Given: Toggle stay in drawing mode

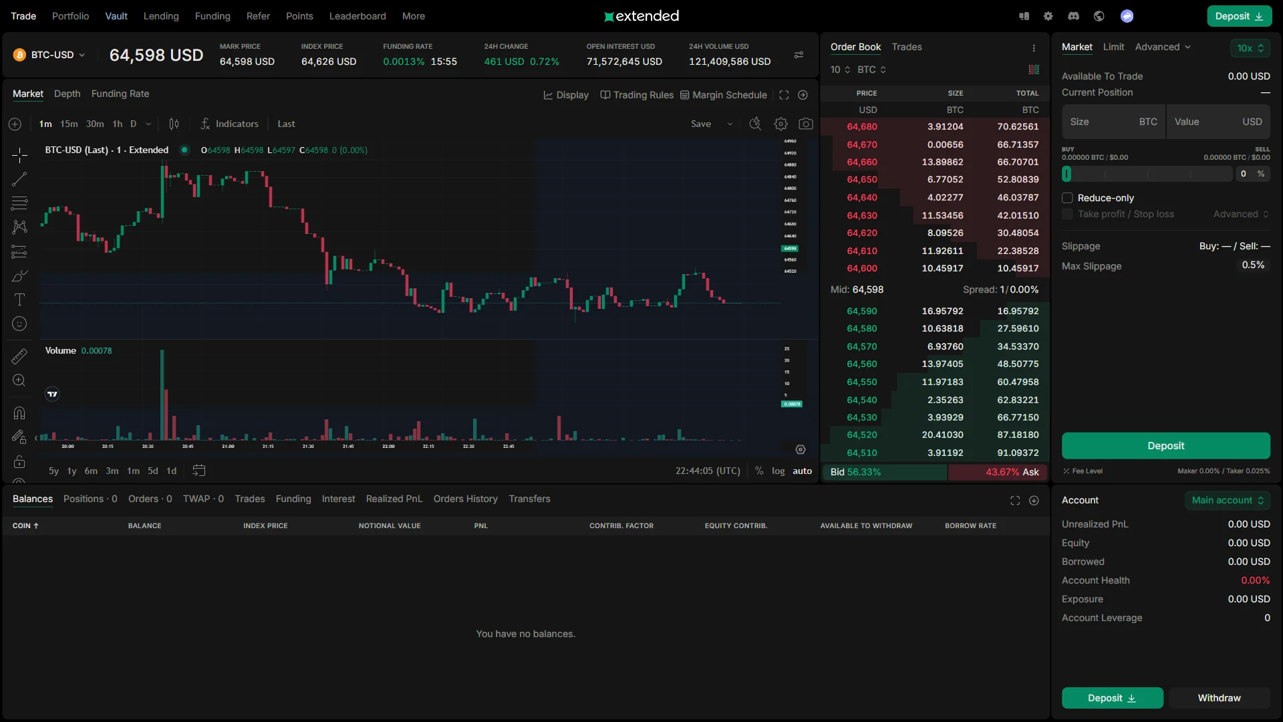Looking at the screenshot, I should click(x=19, y=437).
